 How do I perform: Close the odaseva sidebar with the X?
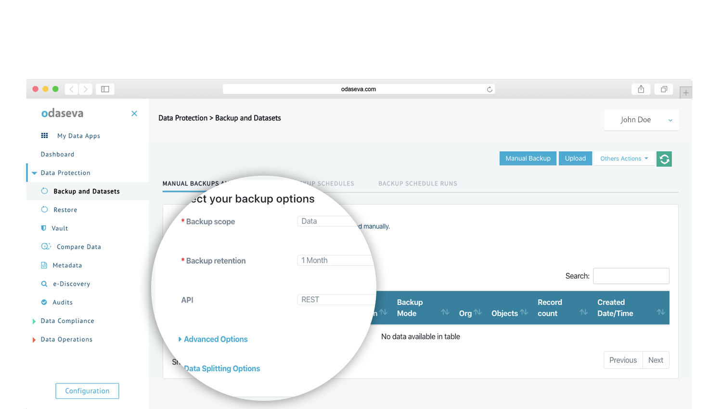pyautogui.click(x=134, y=114)
